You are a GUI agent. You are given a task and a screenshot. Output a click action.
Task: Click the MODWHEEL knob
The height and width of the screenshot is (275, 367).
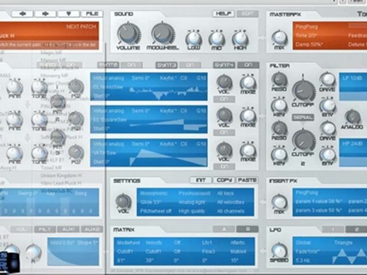point(163,34)
